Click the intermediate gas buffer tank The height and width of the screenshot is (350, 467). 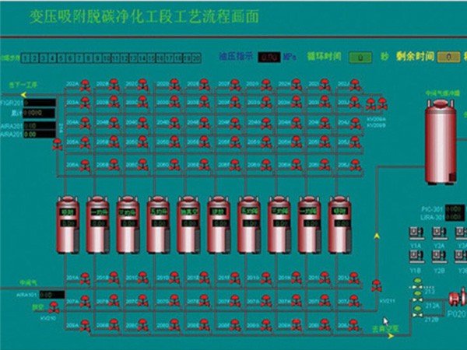click(440, 145)
